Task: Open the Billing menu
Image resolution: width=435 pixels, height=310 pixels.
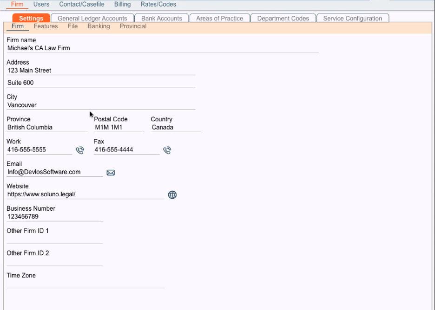Action: click(122, 5)
